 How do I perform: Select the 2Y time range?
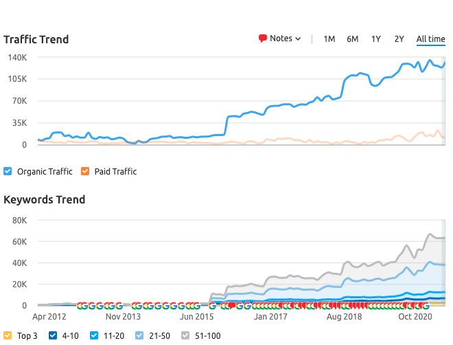(x=399, y=39)
